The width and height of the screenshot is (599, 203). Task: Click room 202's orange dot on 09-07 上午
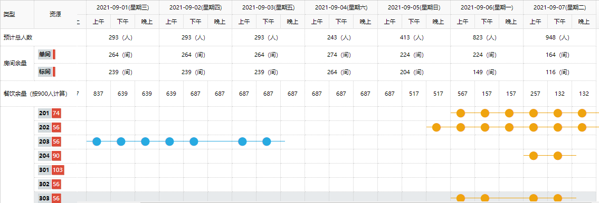(534, 127)
